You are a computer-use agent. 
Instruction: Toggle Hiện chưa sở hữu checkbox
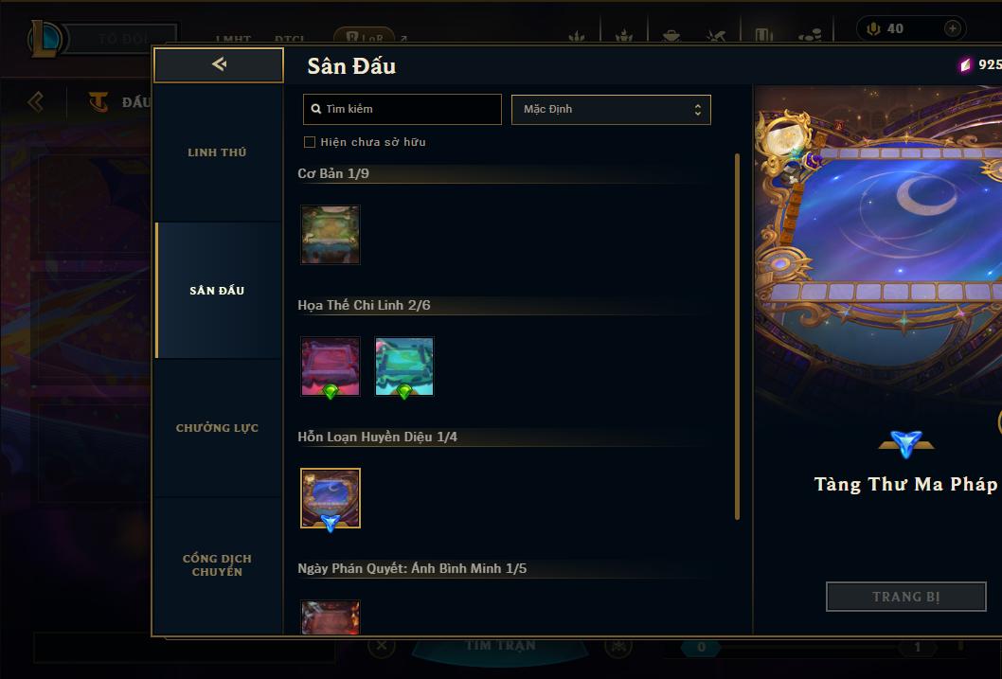click(x=310, y=142)
